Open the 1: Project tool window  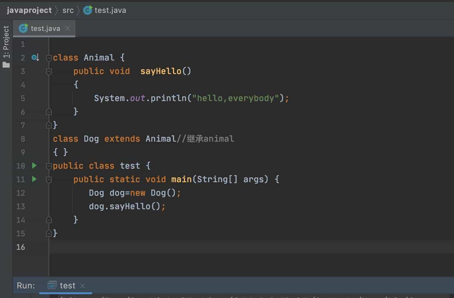pos(6,42)
